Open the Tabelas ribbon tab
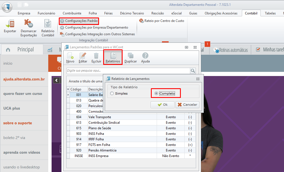Screen dimensions: 284x172 pos(270,13)
